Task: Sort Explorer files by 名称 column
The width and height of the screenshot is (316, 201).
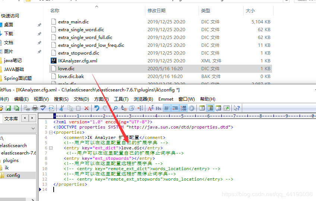Action: (55, 11)
